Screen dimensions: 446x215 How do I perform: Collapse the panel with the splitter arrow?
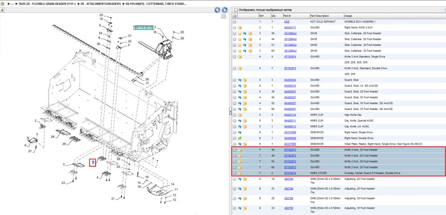[231, 112]
